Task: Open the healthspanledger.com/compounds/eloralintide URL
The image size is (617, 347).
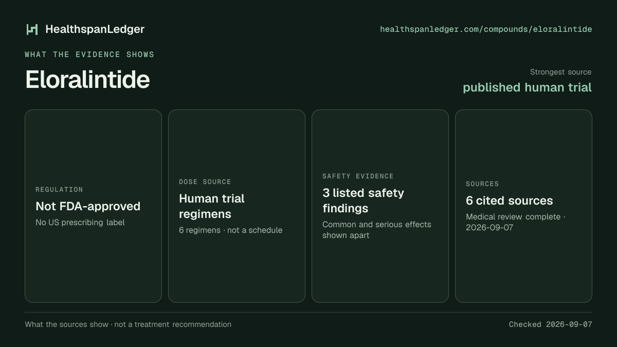Action: click(486, 29)
